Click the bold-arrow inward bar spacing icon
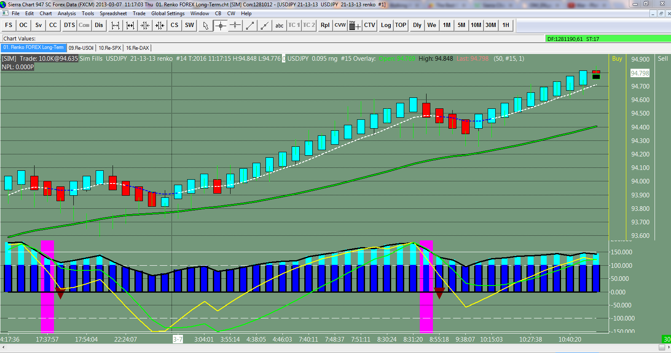Screen dimensions: 671x353 click(x=159, y=25)
